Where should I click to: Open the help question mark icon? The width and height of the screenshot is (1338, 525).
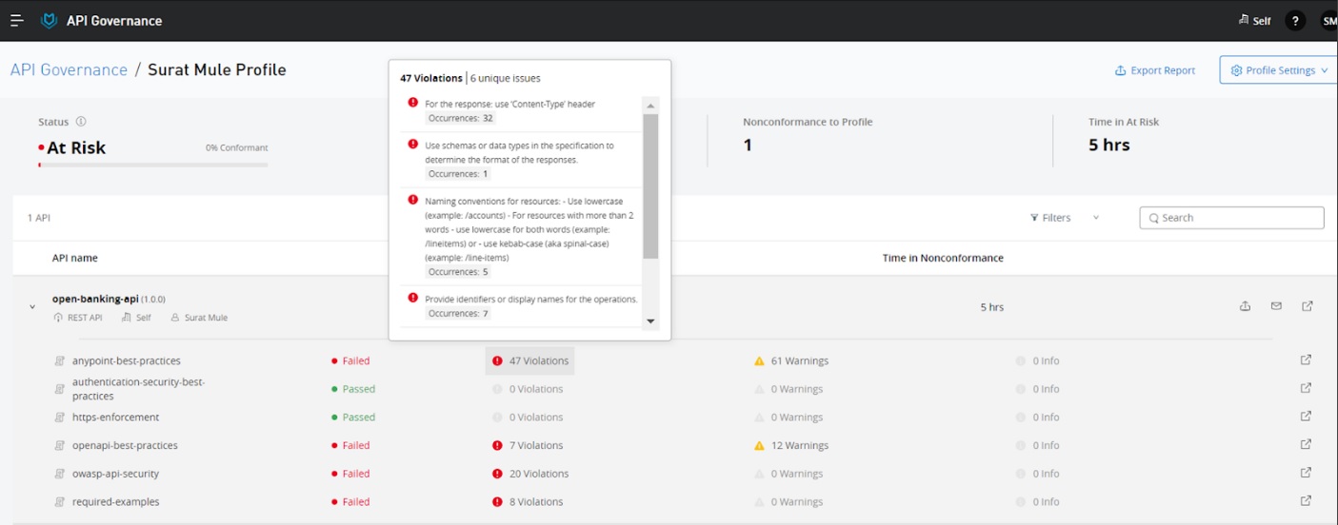(x=1294, y=21)
